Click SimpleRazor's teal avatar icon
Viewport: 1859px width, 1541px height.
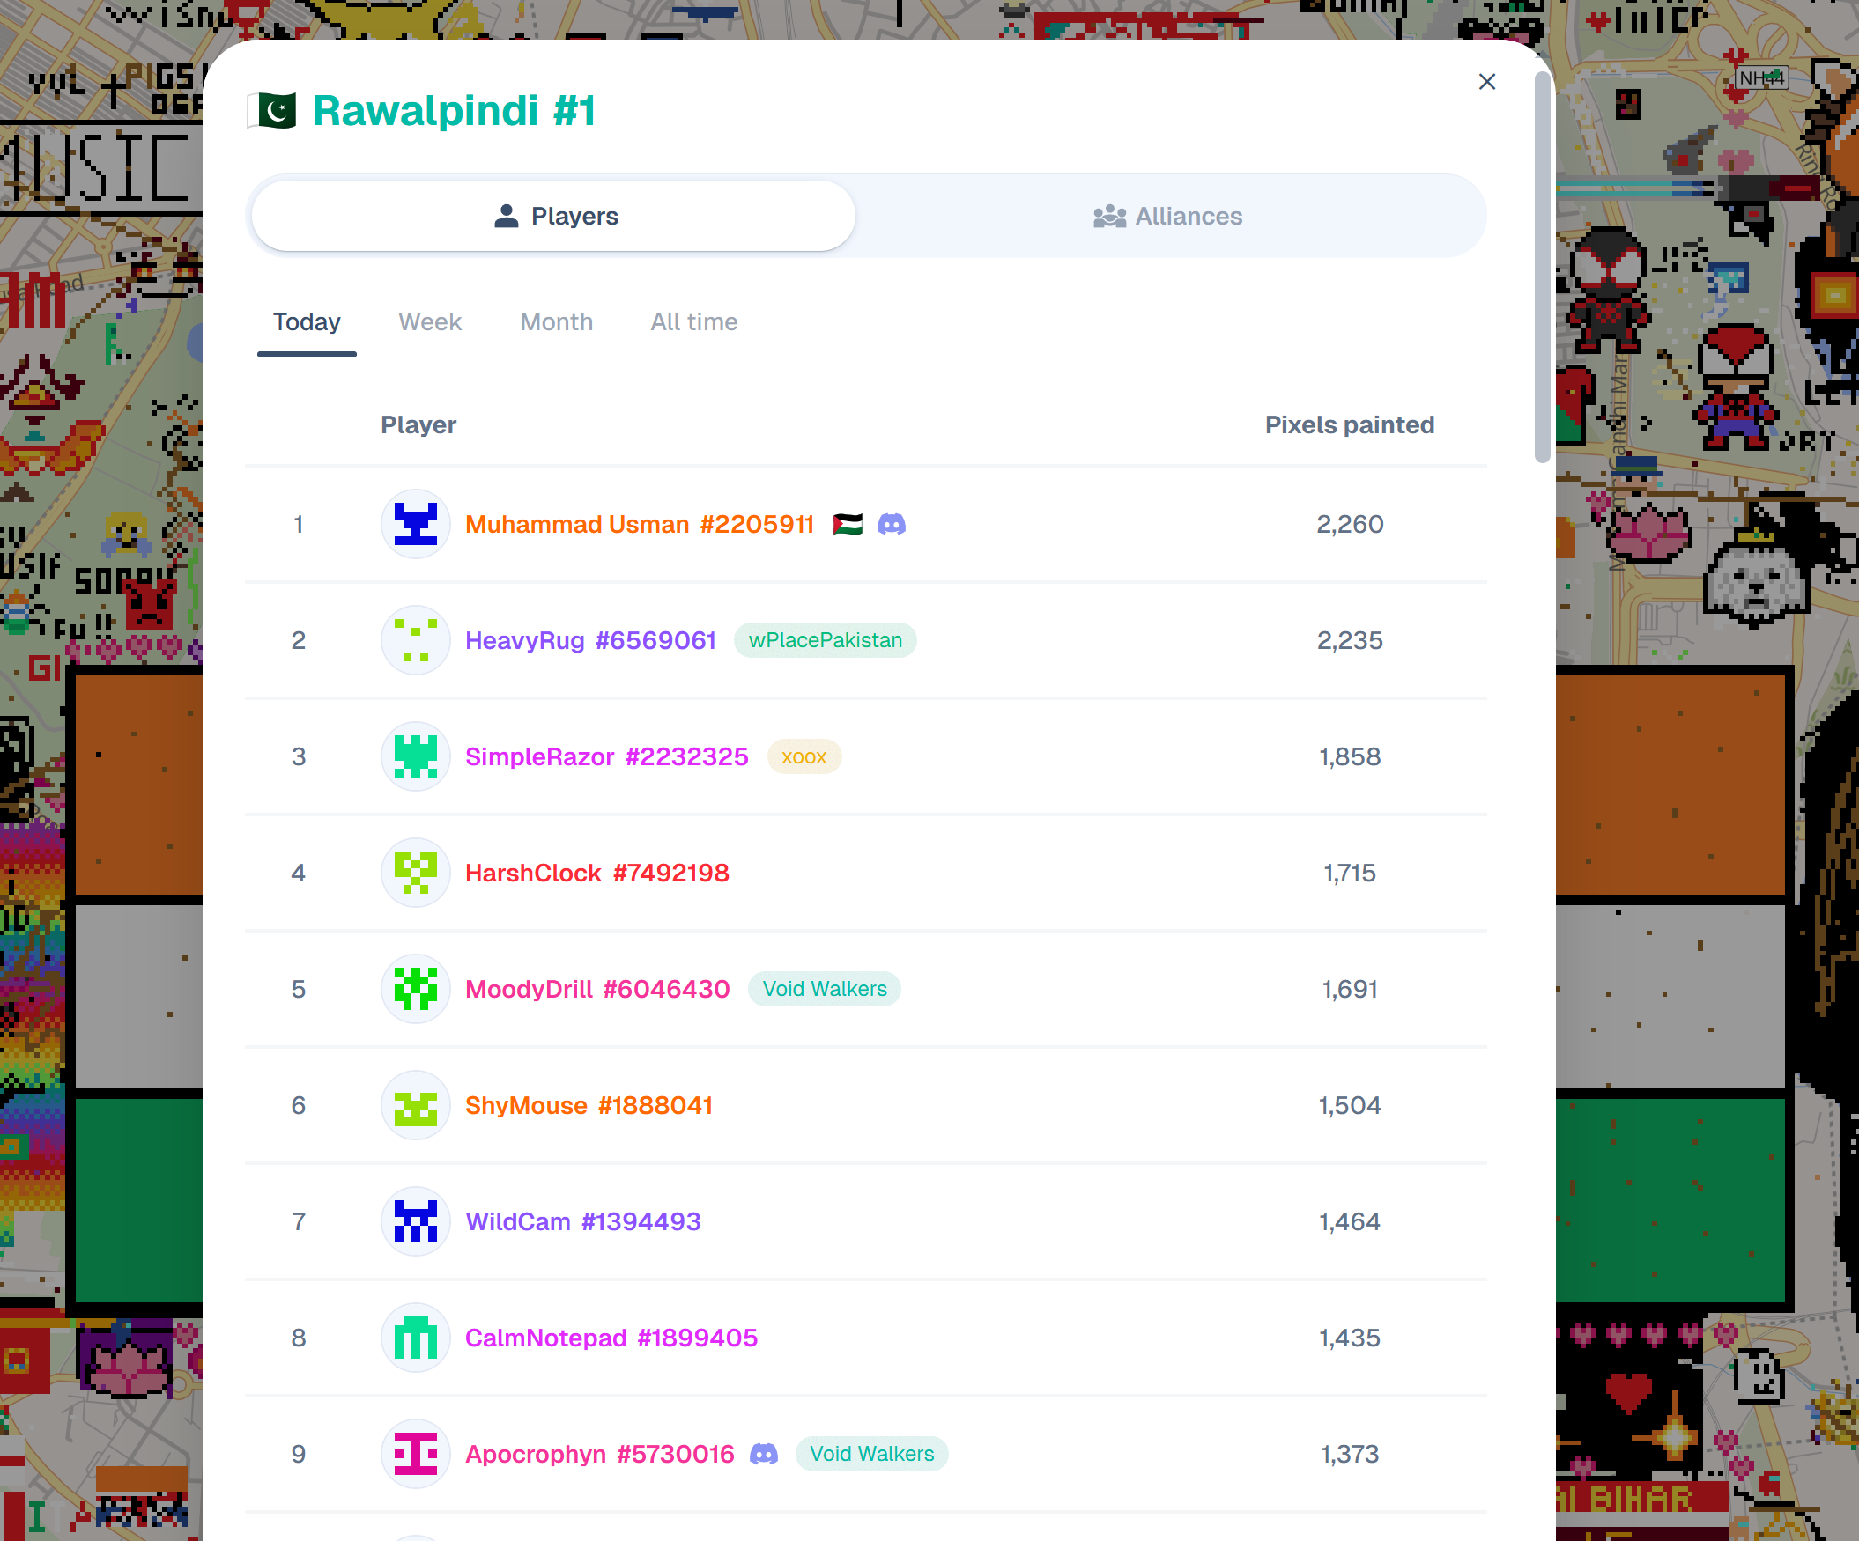tap(415, 756)
